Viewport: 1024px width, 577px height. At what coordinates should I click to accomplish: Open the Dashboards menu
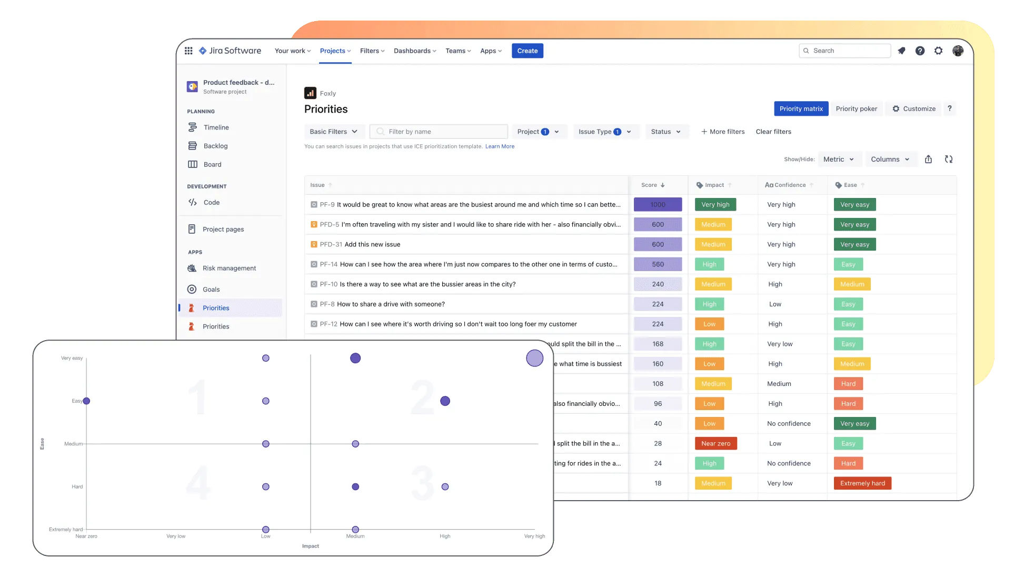pyautogui.click(x=415, y=51)
